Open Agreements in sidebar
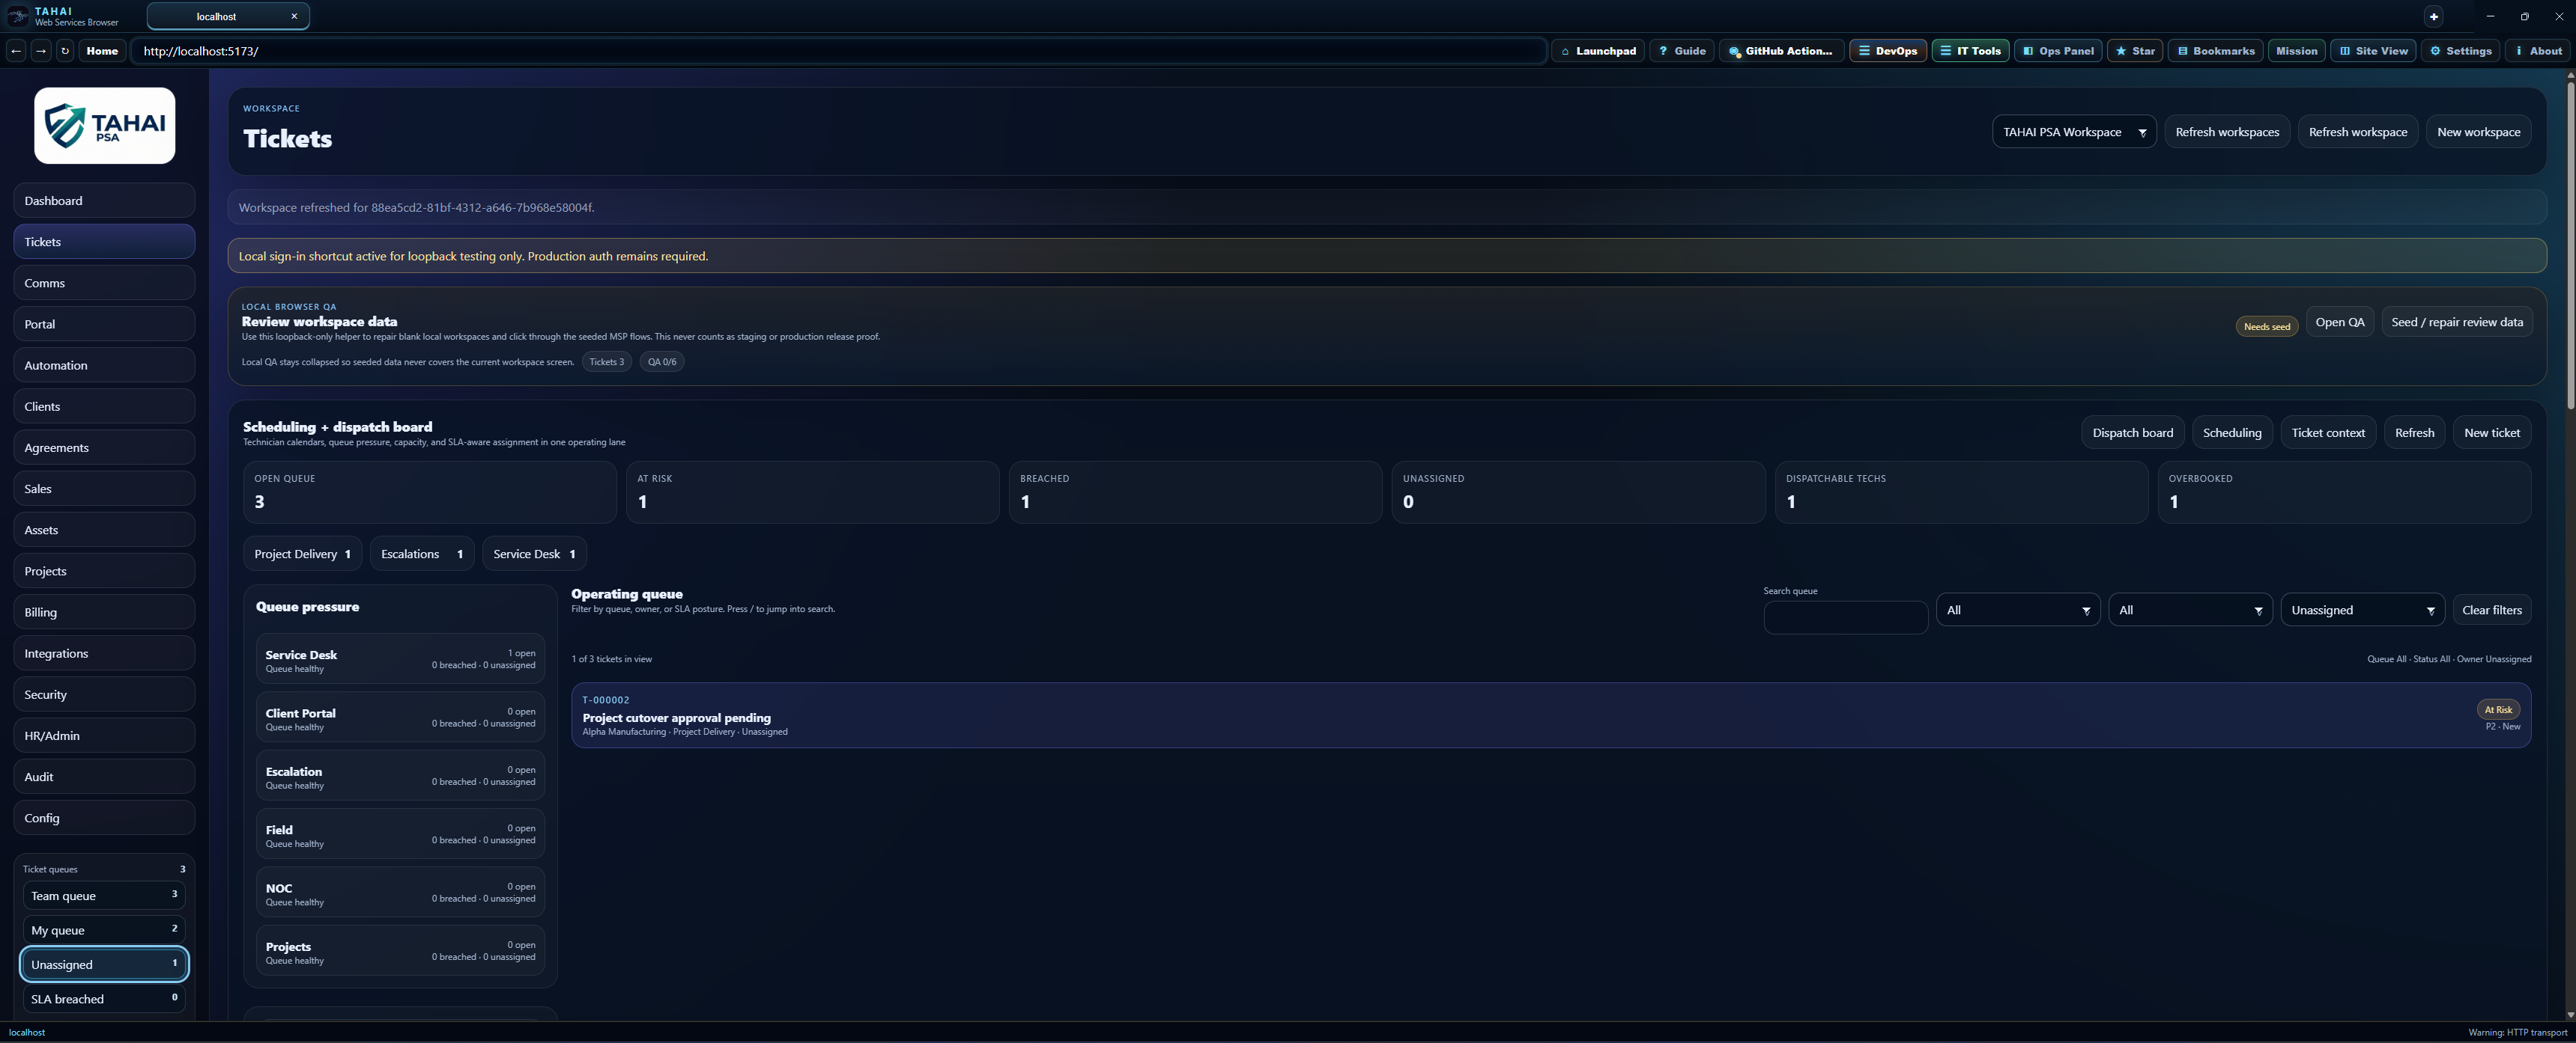Screen dimensions: 2576x1043 pos(104,447)
